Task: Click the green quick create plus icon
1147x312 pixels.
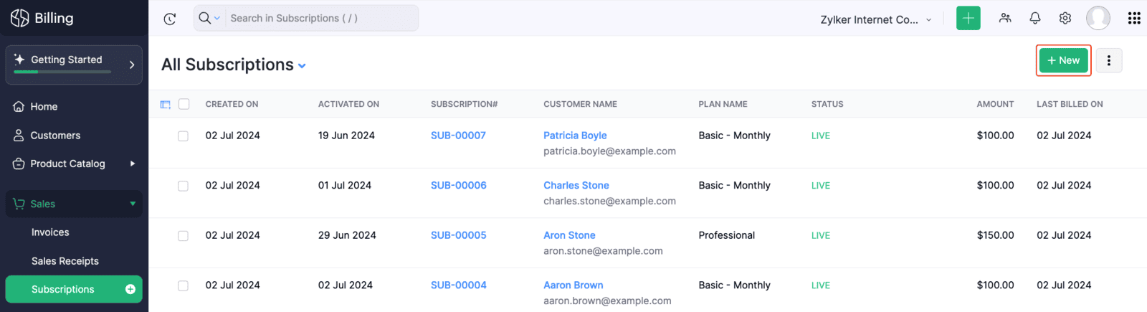Action: 968,19
